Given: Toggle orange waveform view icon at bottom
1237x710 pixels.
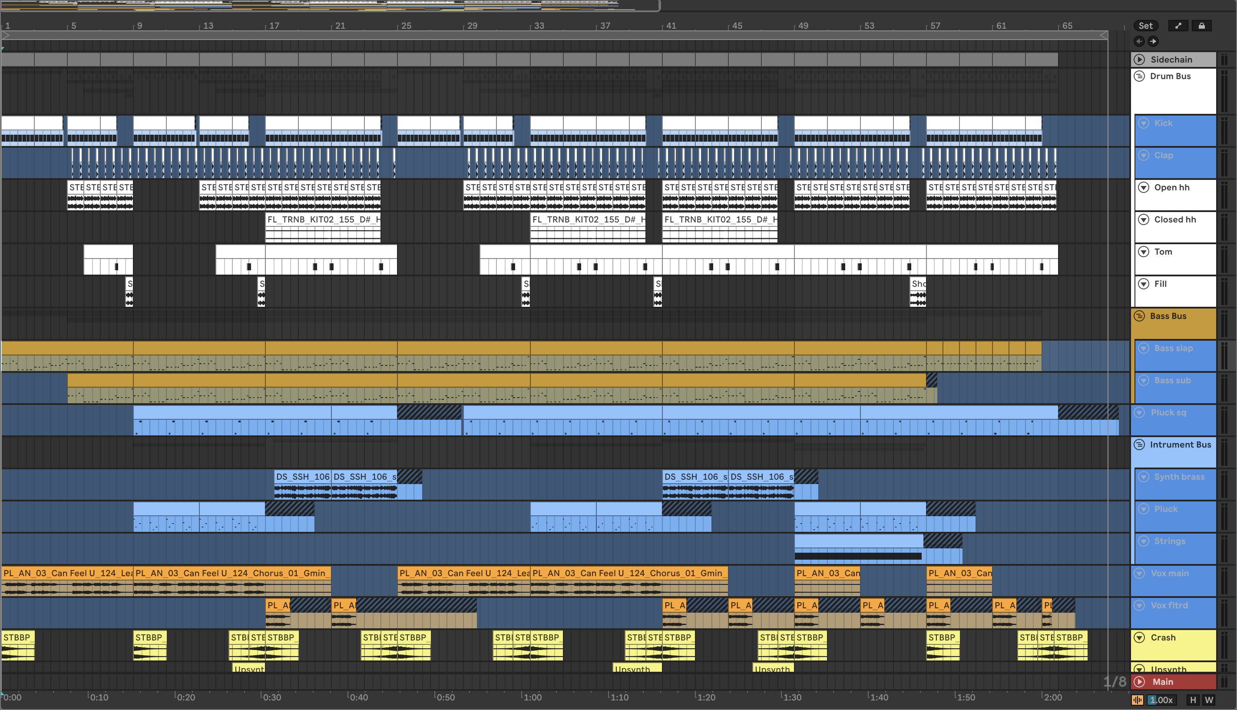Looking at the screenshot, I should pos(1137,700).
